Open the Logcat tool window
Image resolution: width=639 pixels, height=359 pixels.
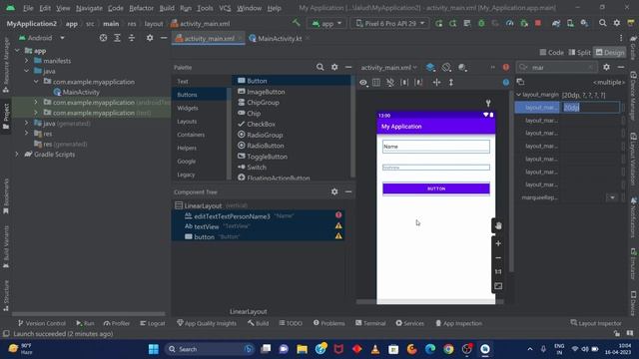point(153,323)
